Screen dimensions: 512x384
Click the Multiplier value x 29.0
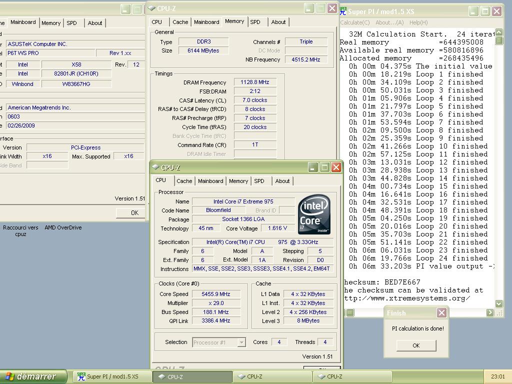pos(216,303)
